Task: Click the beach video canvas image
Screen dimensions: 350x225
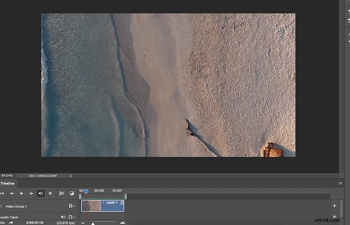Action: pyautogui.click(x=168, y=85)
